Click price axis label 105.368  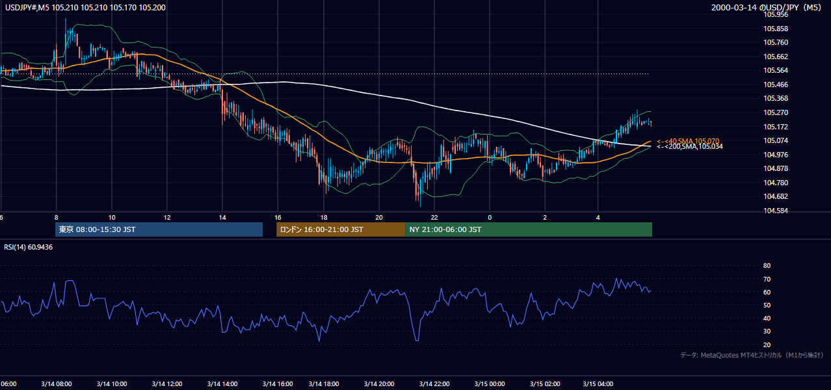776,99
